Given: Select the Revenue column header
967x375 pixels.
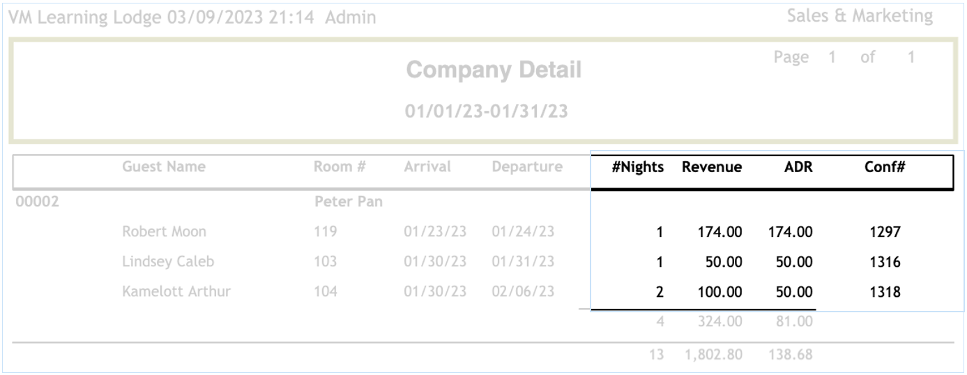Looking at the screenshot, I should (x=712, y=167).
